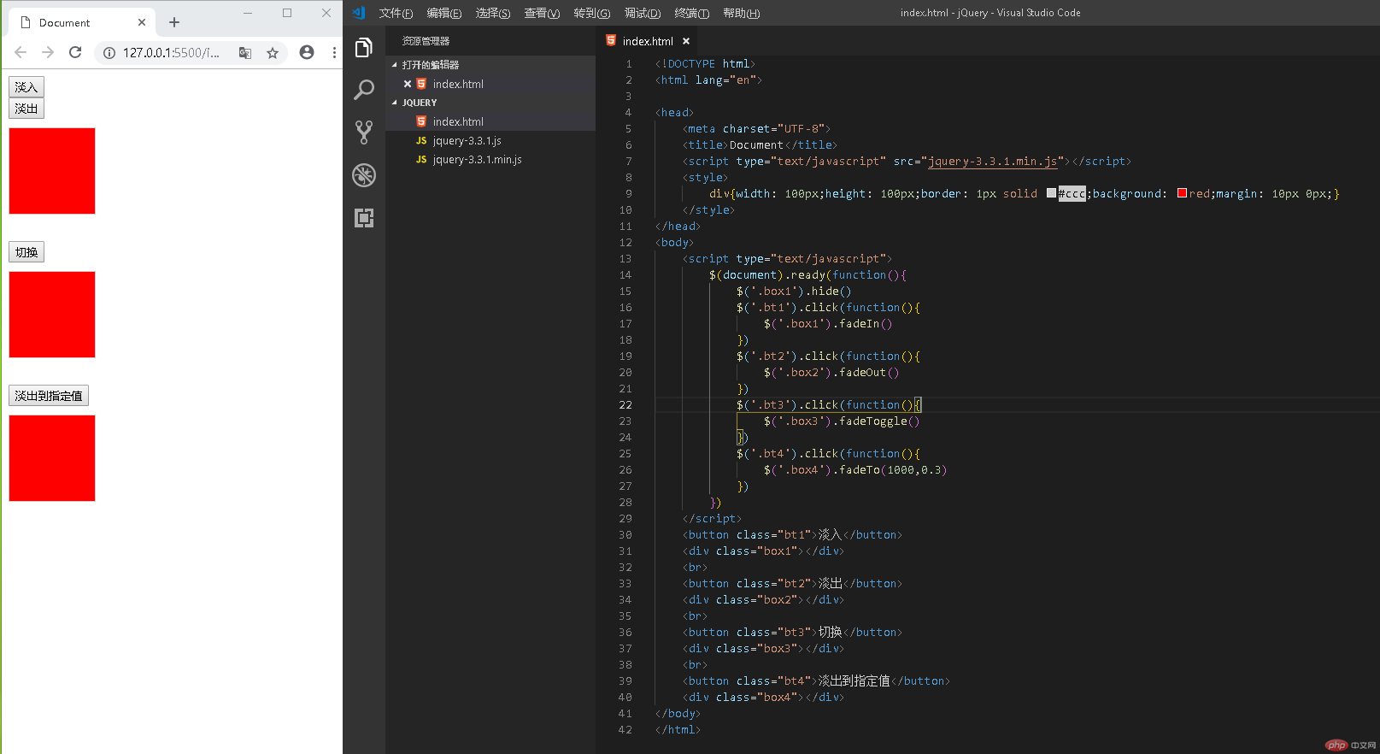
Task: Click the site information icon in address bar
Action: pyautogui.click(x=109, y=53)
